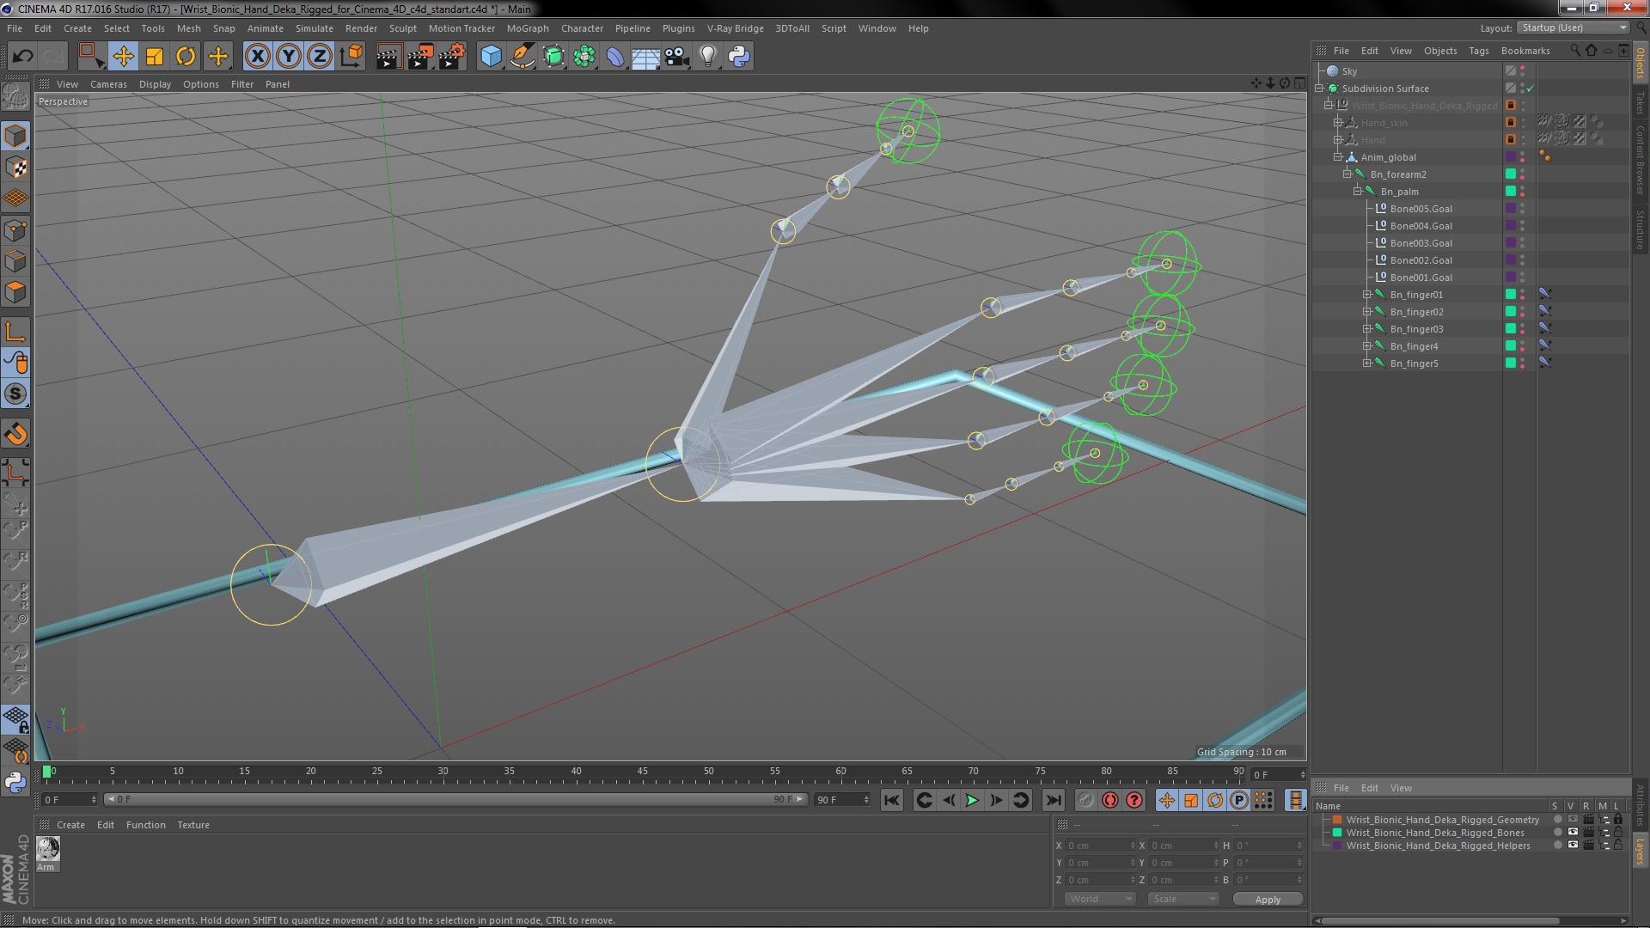Click the Undo arrow icon
Image resolution: width=1650 pixels, height=928 pixels.
coord(22,57)
